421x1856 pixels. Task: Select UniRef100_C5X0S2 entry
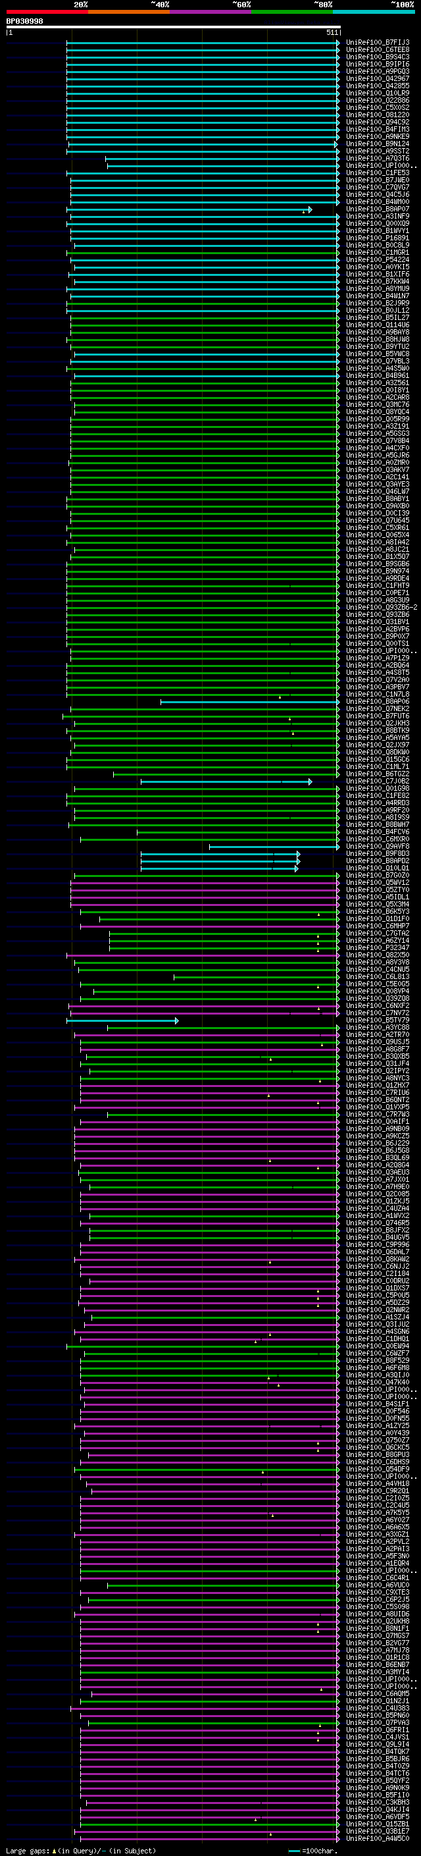pyautogui.click(x=378, y=107)
